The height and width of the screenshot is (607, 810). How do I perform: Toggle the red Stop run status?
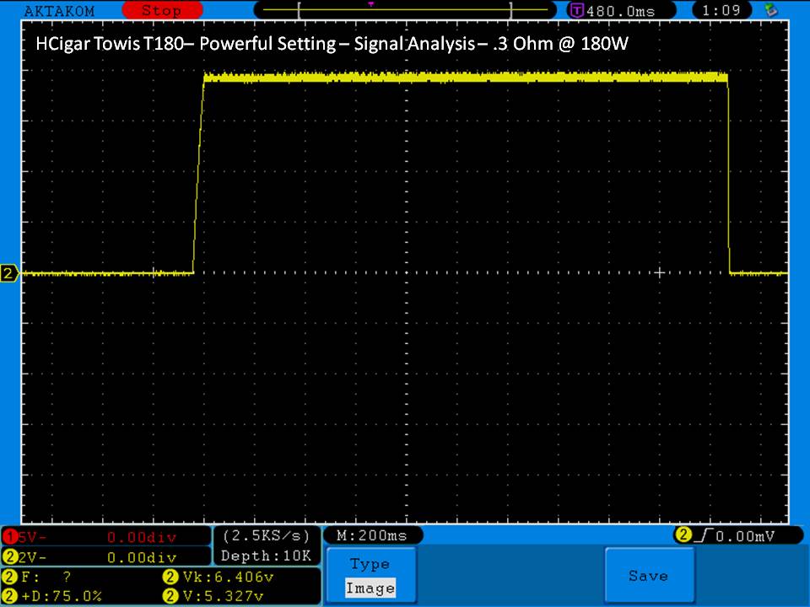[160, 11]
